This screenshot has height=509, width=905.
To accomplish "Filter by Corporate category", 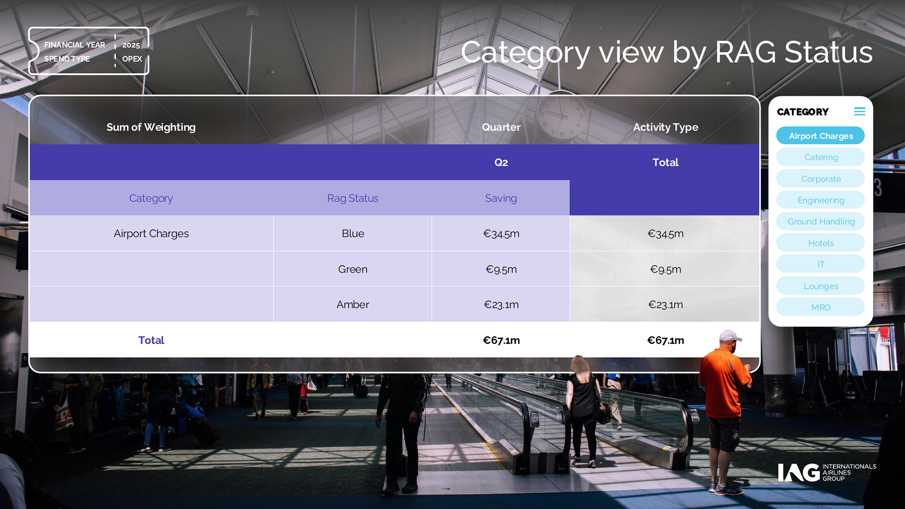I will [x=820, y=179].
